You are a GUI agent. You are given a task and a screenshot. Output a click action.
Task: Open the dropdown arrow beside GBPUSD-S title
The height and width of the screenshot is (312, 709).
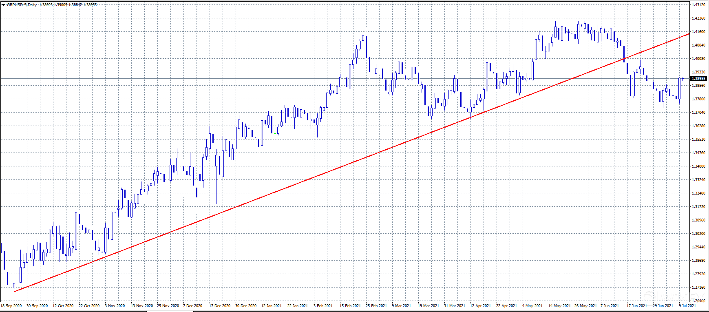click(x=3, y=5)
